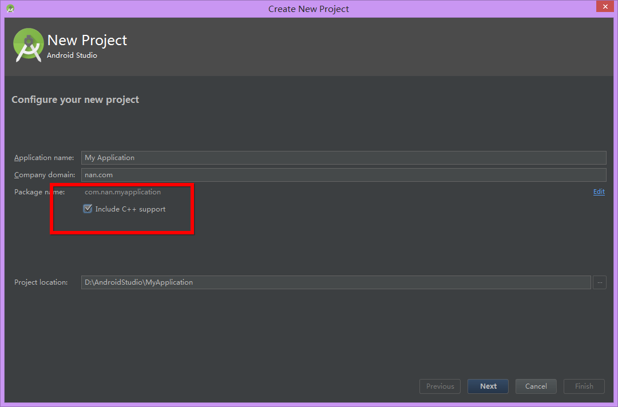Click the Edit package name link
618x407 pixels.
599,191
